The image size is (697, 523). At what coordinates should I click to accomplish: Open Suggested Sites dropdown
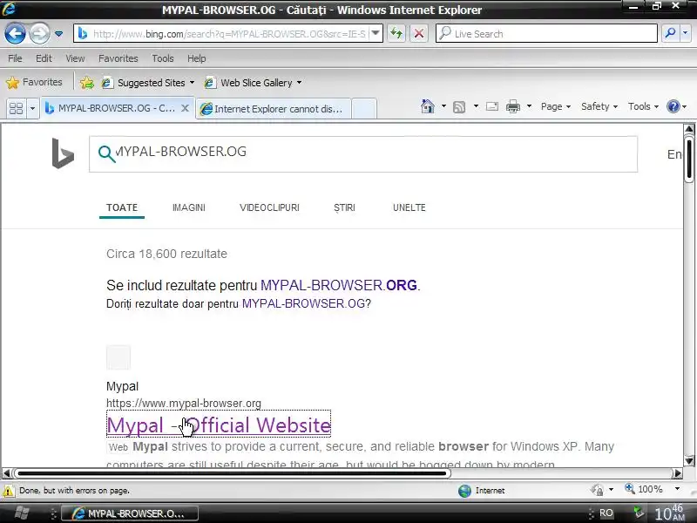(148, 83)
